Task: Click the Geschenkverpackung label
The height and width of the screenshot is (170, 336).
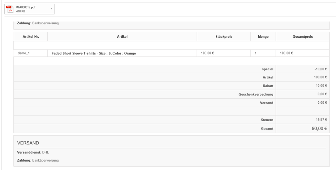Action: pos(256,95)
